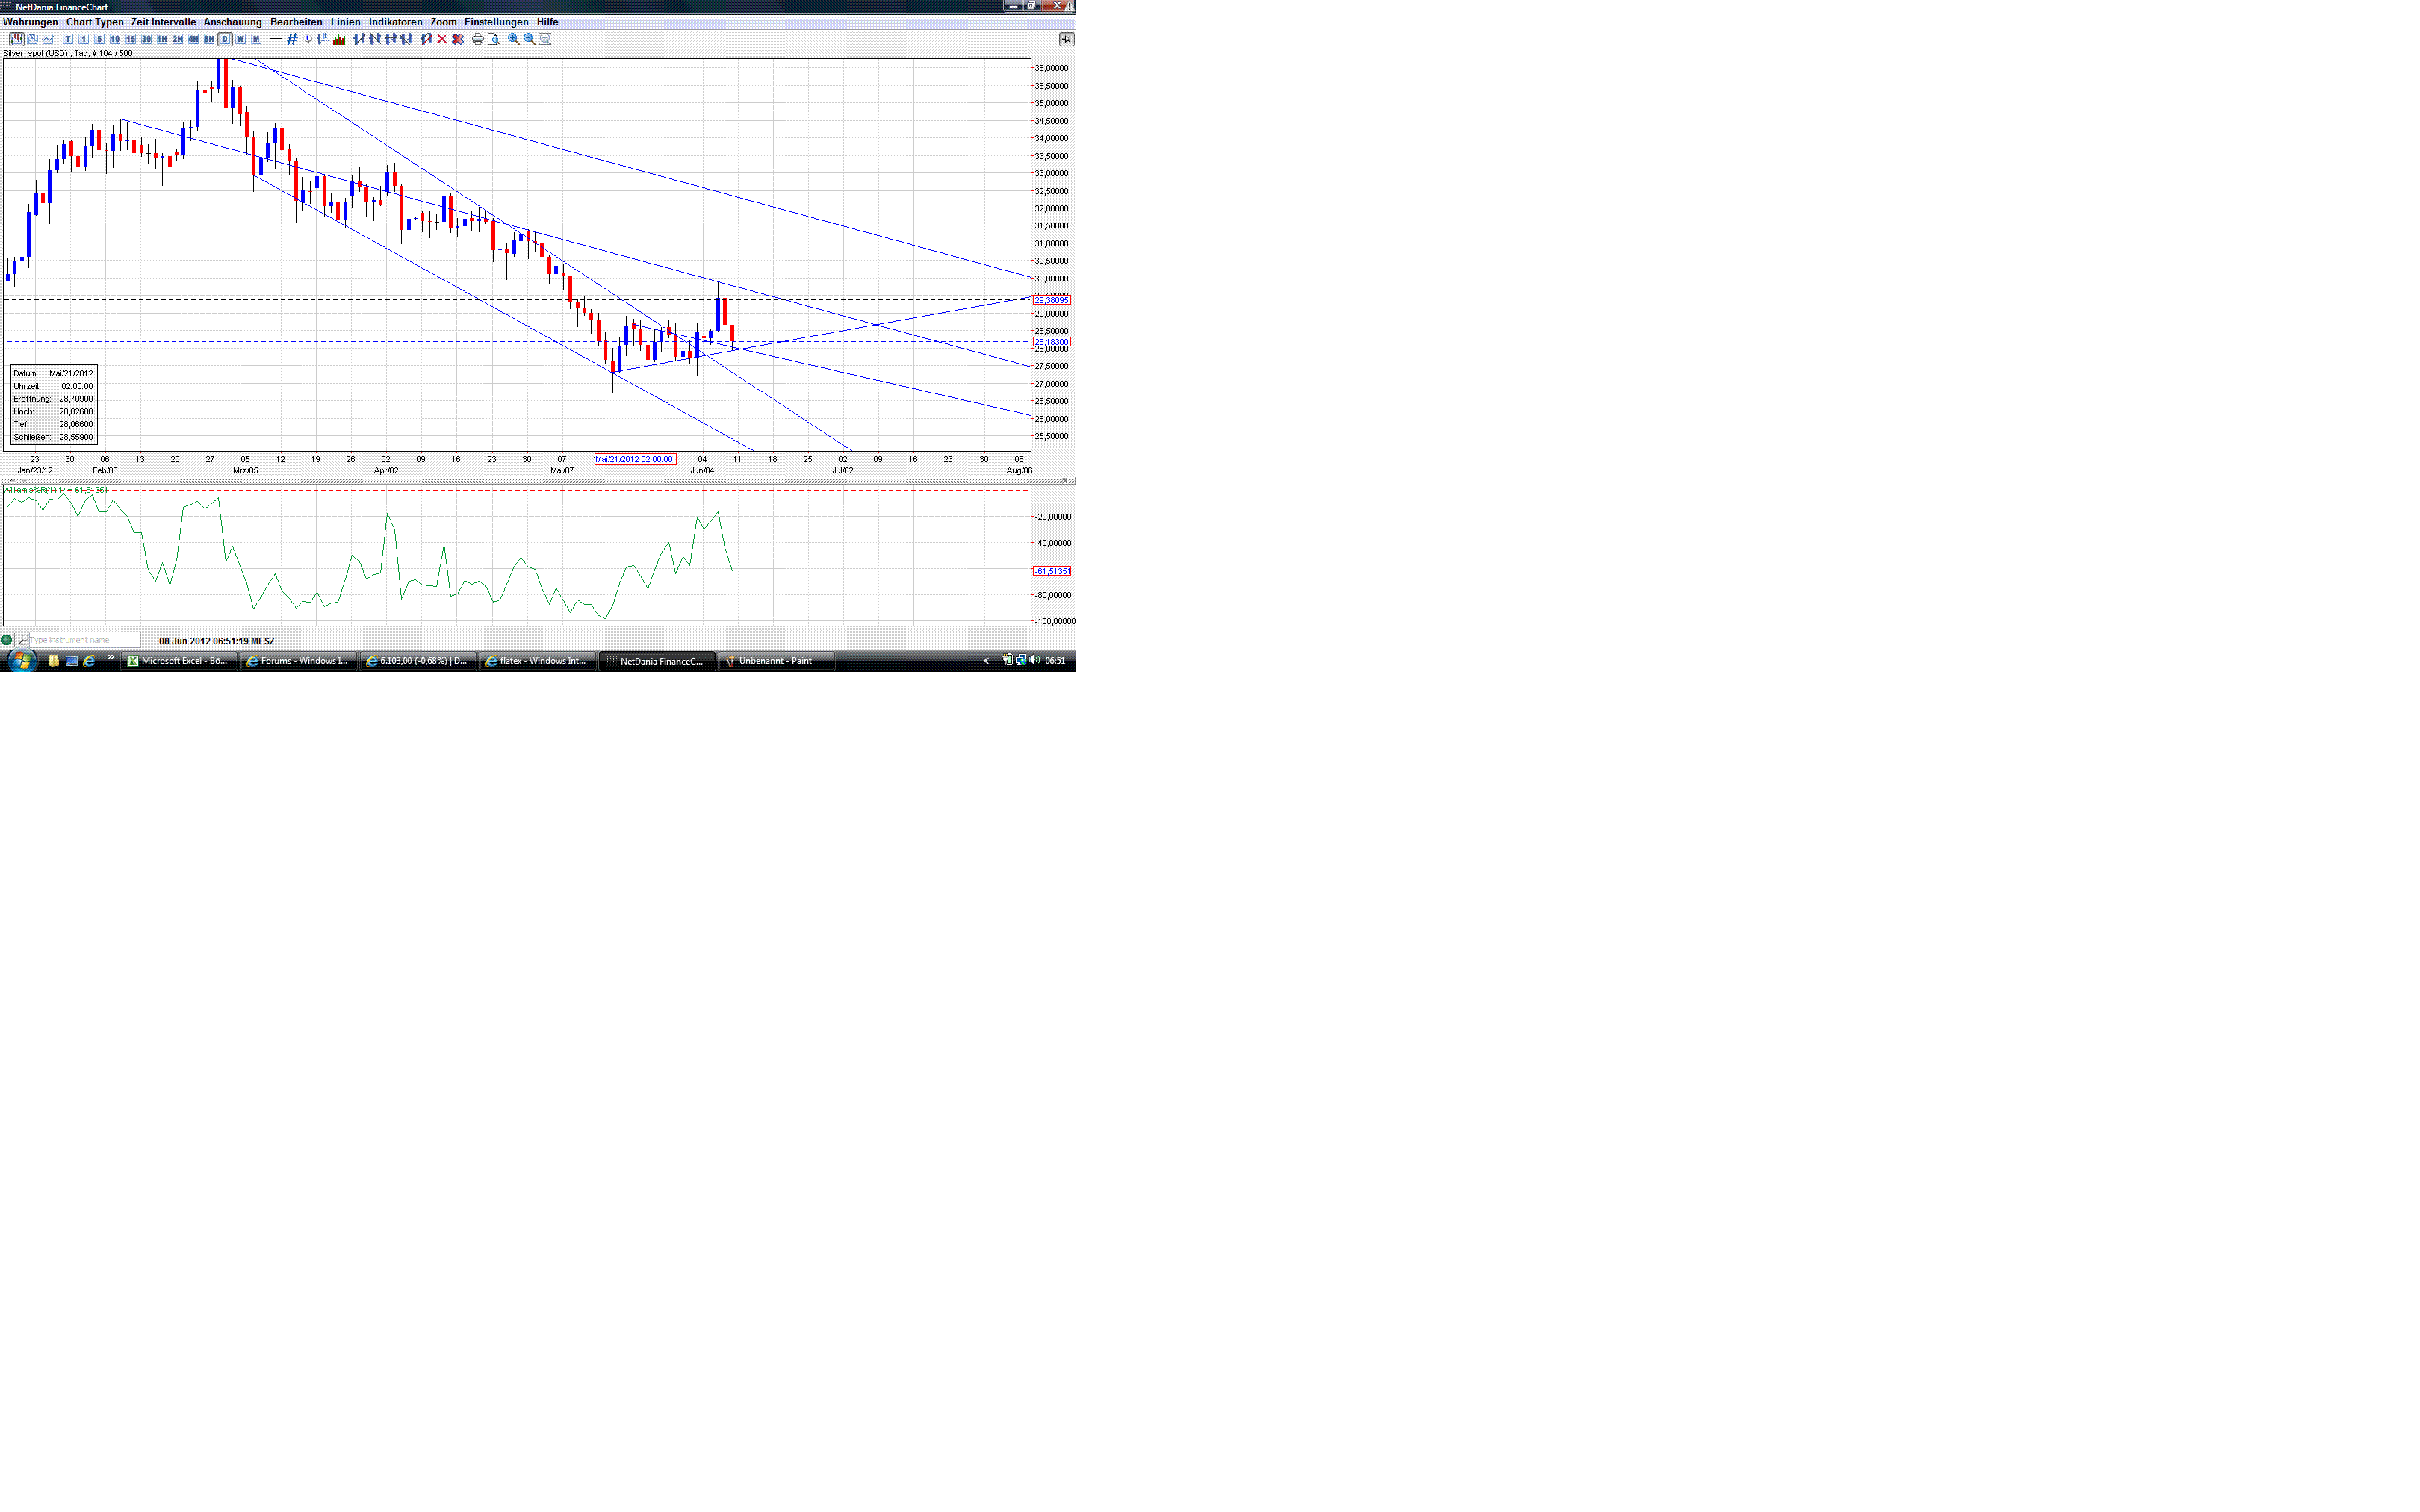Open the indicators bar-chart icon
2420x1512 pixels.
pyautogui.click(x=340, y=39)
